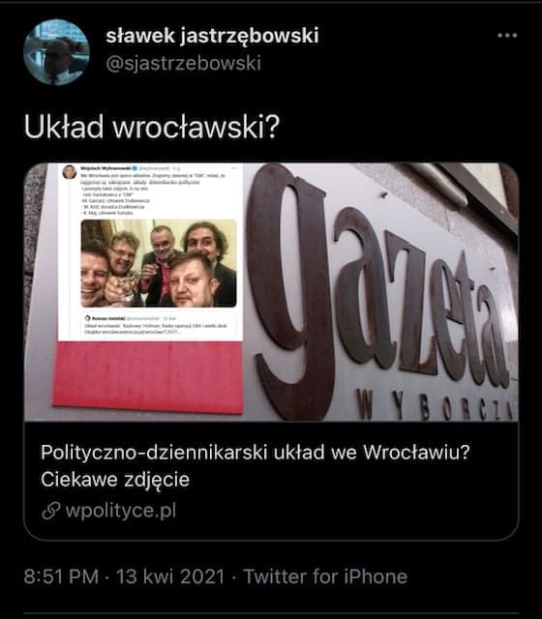The height and width of the screenshot is (619, 542).
Task: Open the three-dot more options menu
Action: point(507,36)
